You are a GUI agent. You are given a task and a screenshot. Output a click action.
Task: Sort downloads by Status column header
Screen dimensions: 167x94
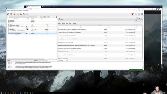(109, 27)
